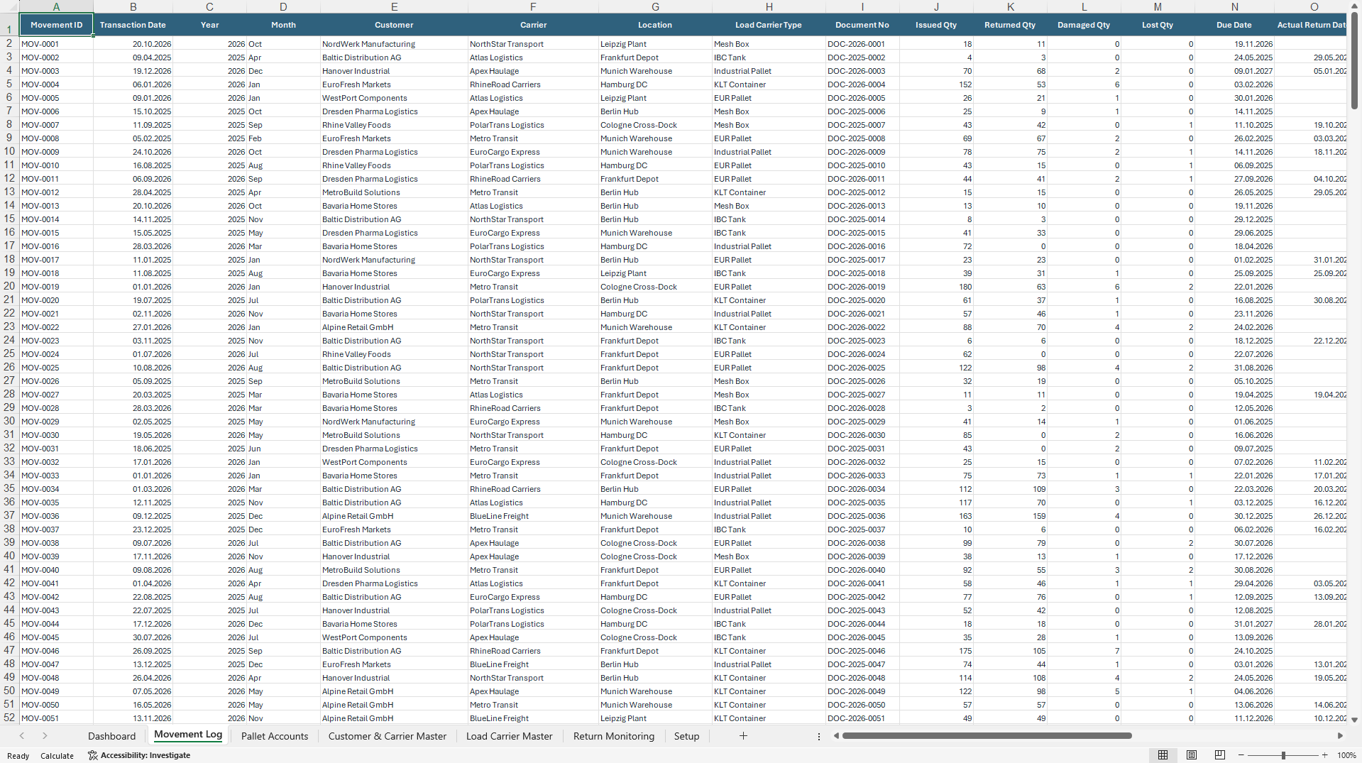The width and height of the screenshot is (1362, 763).
Task: Click vertical scrollbar down arrow
Action: (1354, 719)
